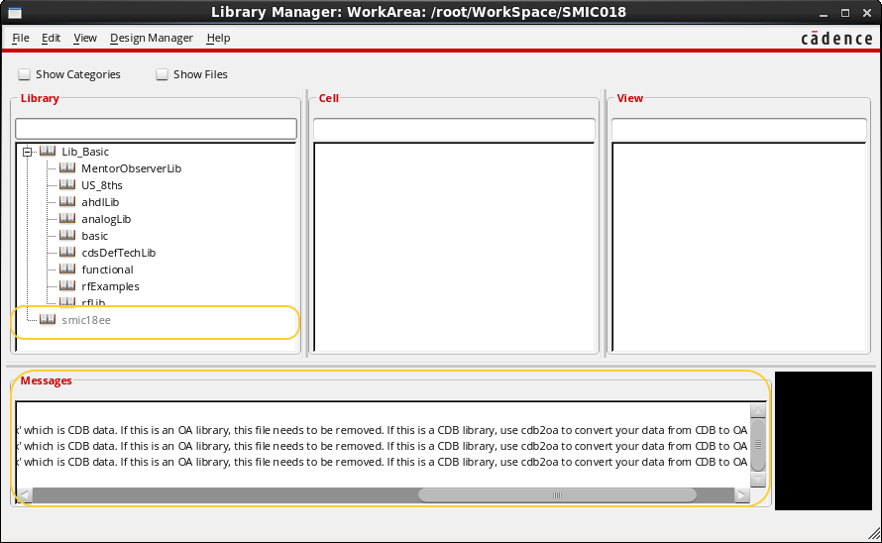Enable the Show Files checkbox
This screenshot has width=882, height=543.
[x=162, y=74]
